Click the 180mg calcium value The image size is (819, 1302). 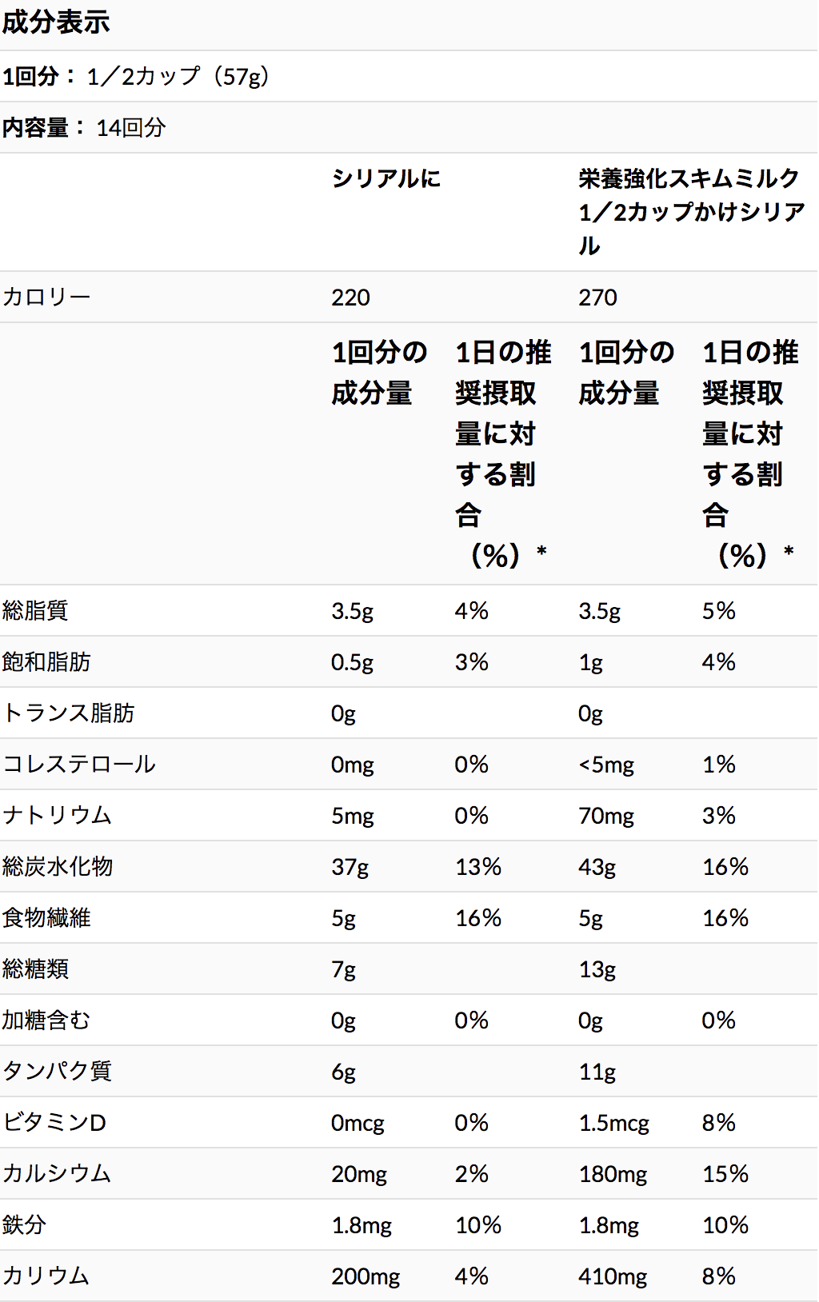point(613,1174)
